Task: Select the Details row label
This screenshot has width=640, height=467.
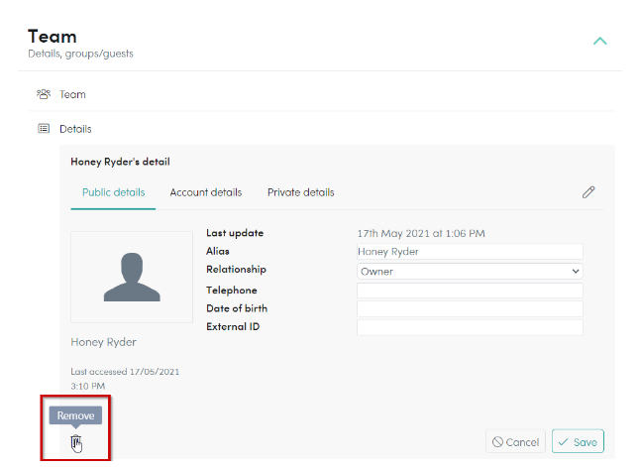Action: click(75, 129)
